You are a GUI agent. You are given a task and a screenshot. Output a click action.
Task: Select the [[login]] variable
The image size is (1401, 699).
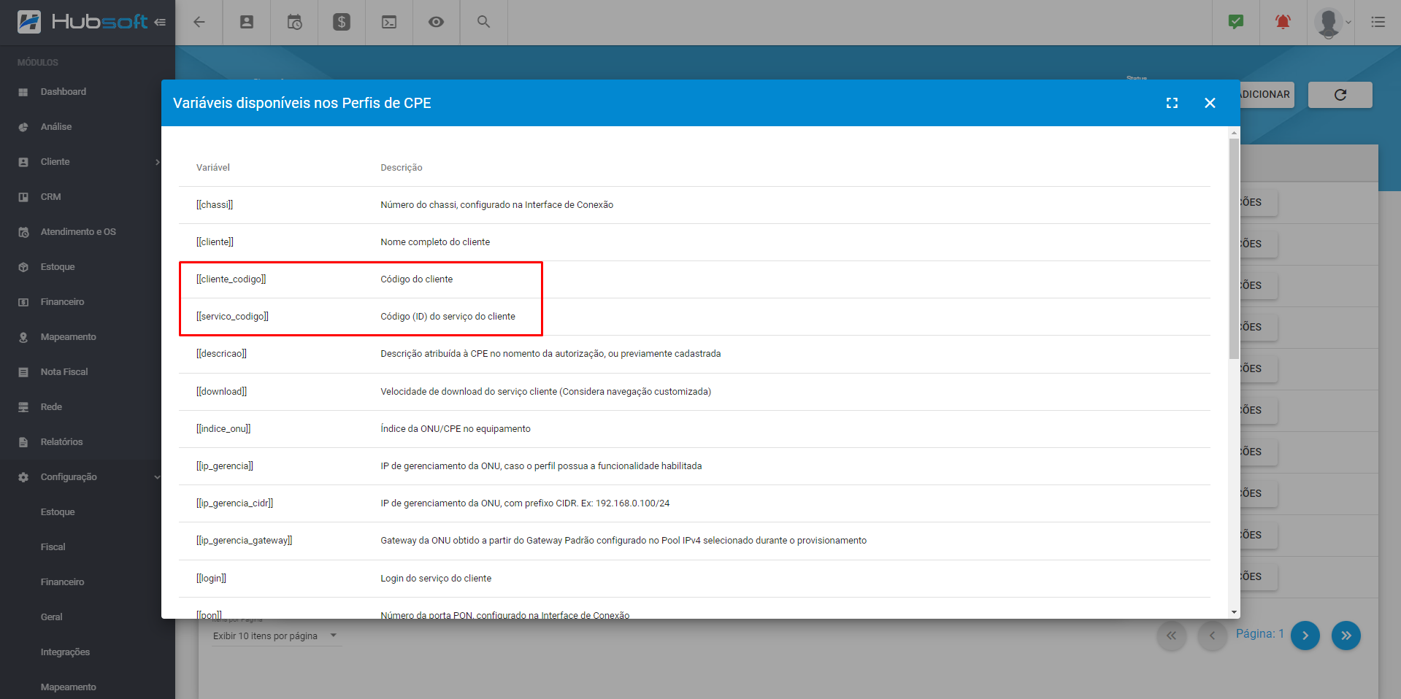click(x=211, y=579)
